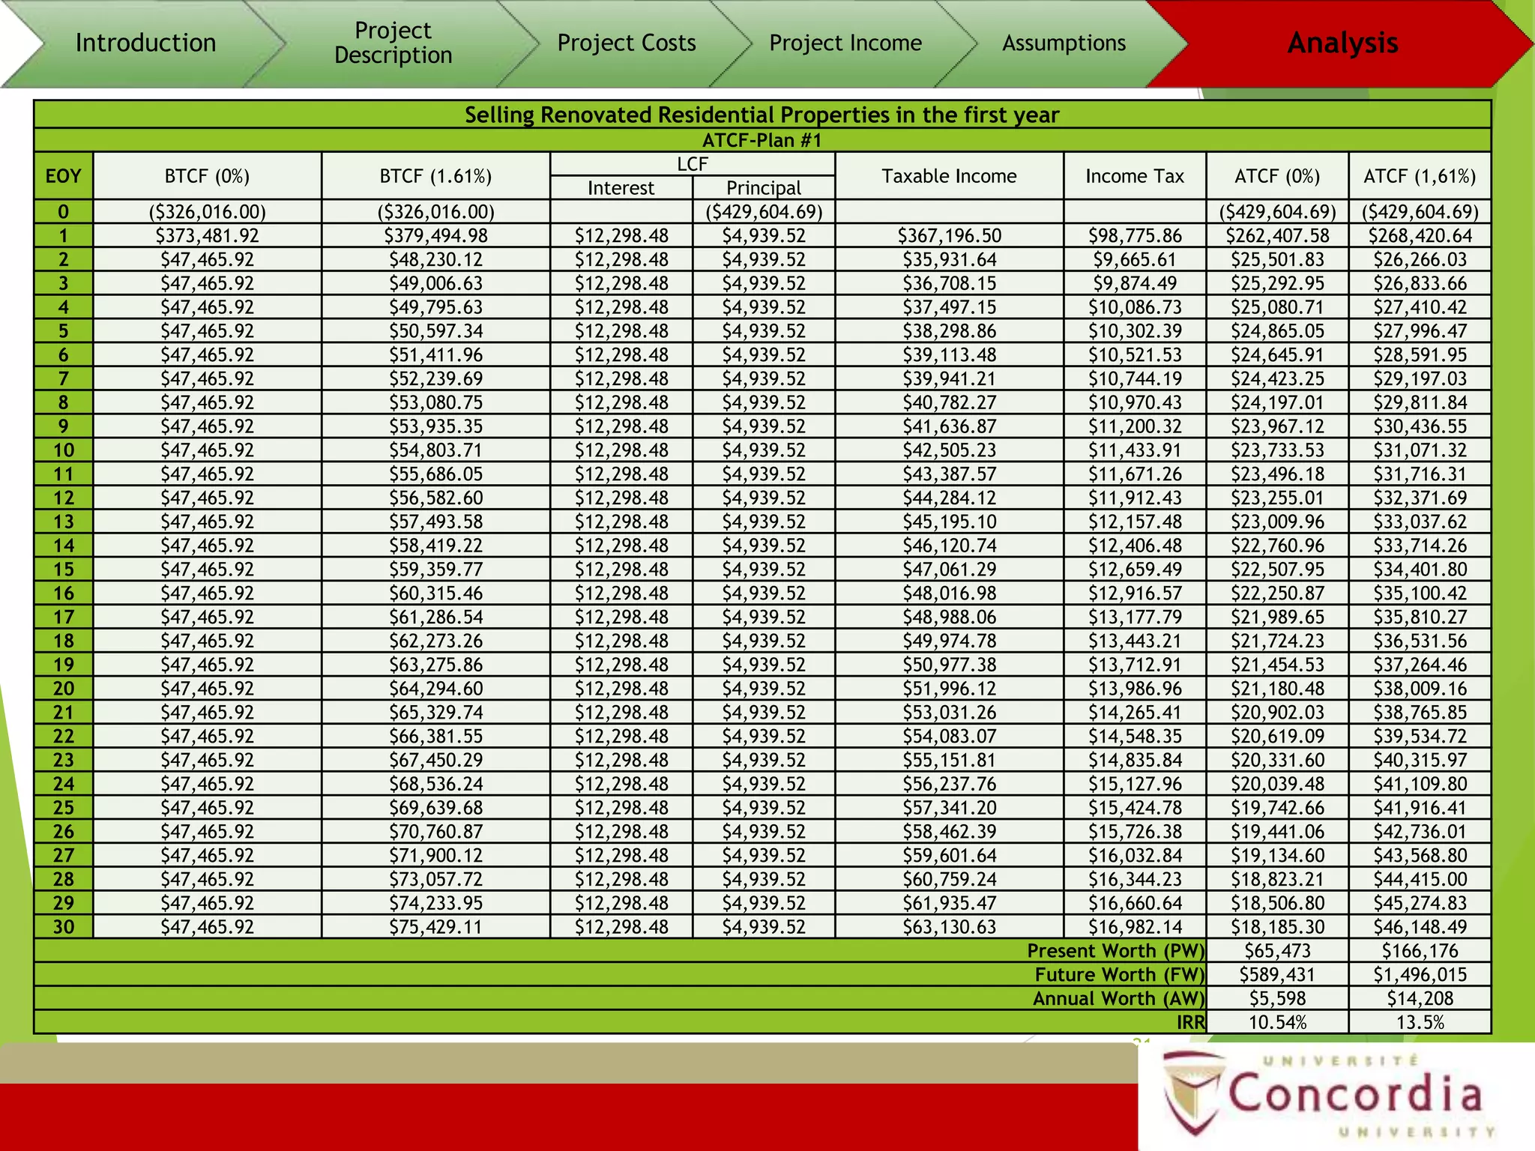Screen dimensions: 1535x1151
Task: Switch to Project Income tab
Action: [845, 43]
